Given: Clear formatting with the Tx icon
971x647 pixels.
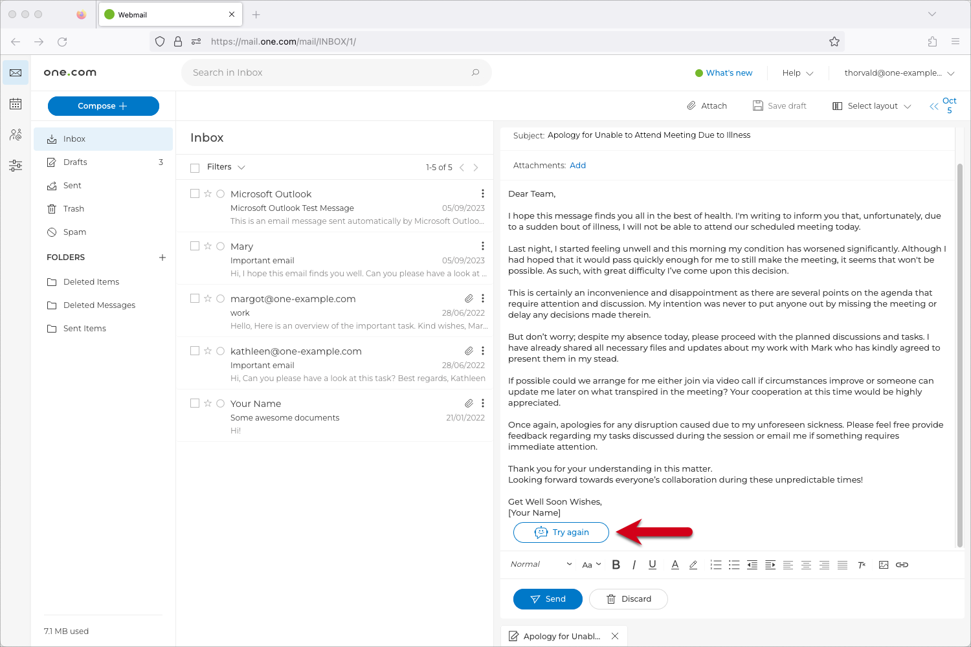Looking at the screenshot, I should tap(861, 564).
